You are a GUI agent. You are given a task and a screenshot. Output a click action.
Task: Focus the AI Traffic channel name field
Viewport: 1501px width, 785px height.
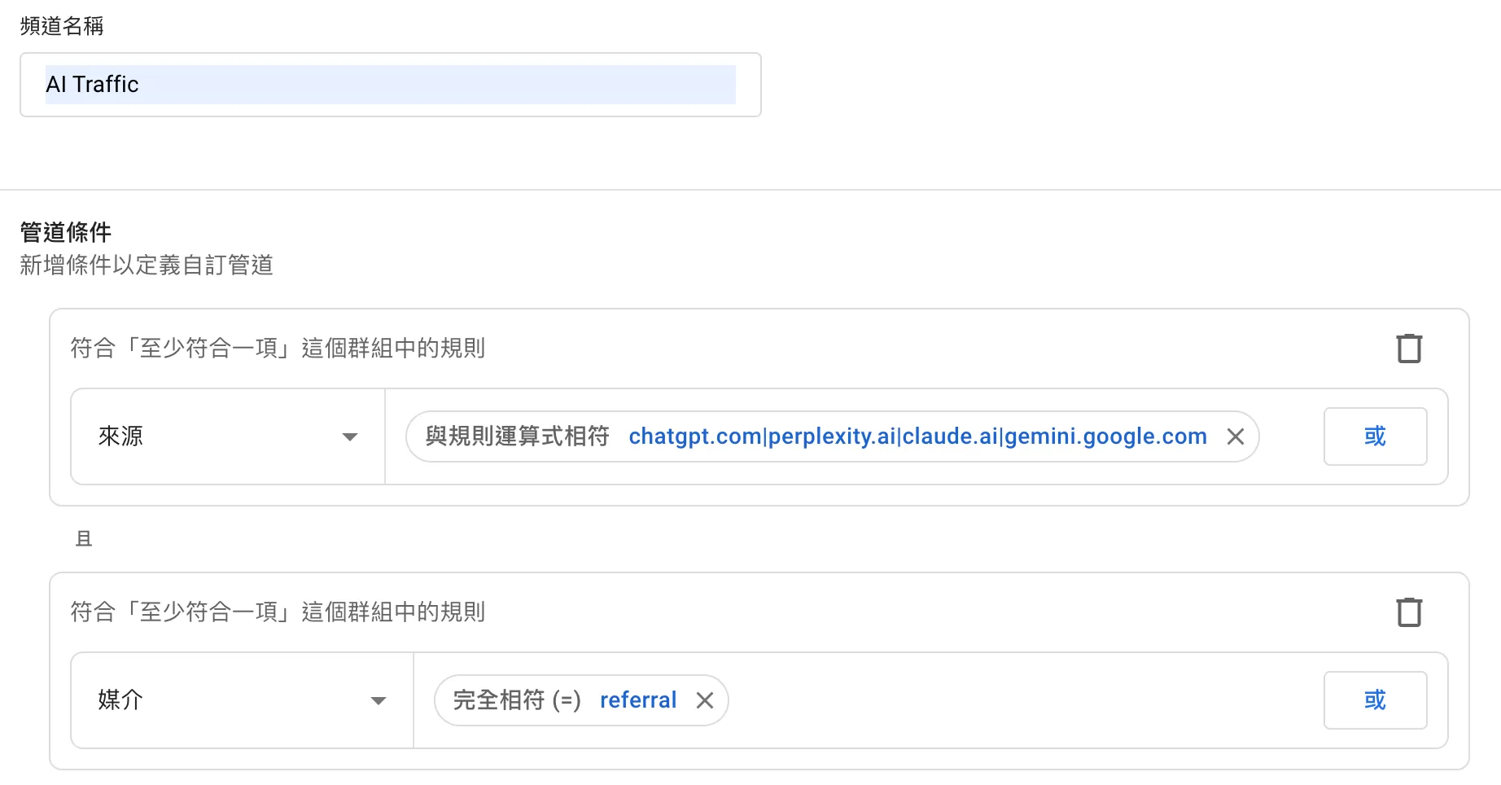tap(391, 85)
